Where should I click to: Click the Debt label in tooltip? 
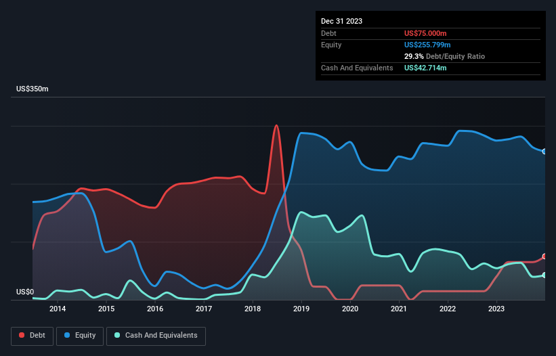328,33
